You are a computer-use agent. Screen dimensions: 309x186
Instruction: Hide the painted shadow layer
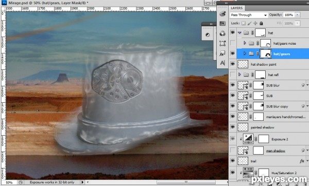233,127
